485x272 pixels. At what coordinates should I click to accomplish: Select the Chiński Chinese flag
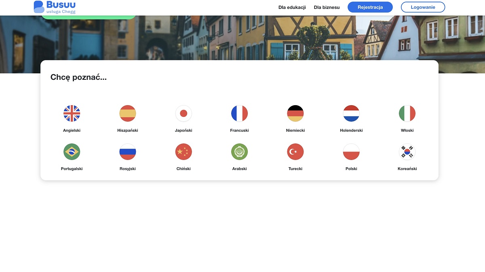point(183,152)
